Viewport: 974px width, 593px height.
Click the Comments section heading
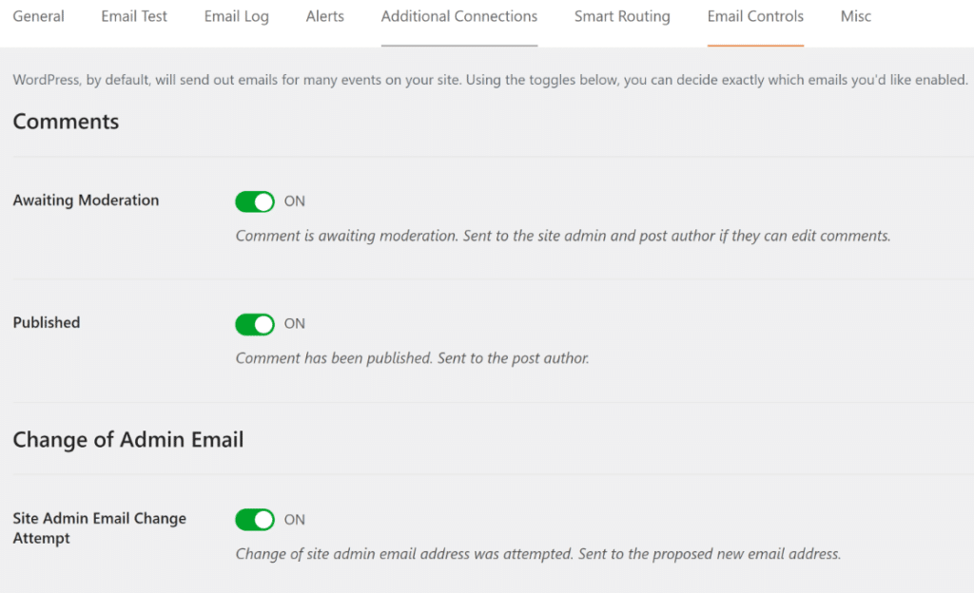coord(66,122)
